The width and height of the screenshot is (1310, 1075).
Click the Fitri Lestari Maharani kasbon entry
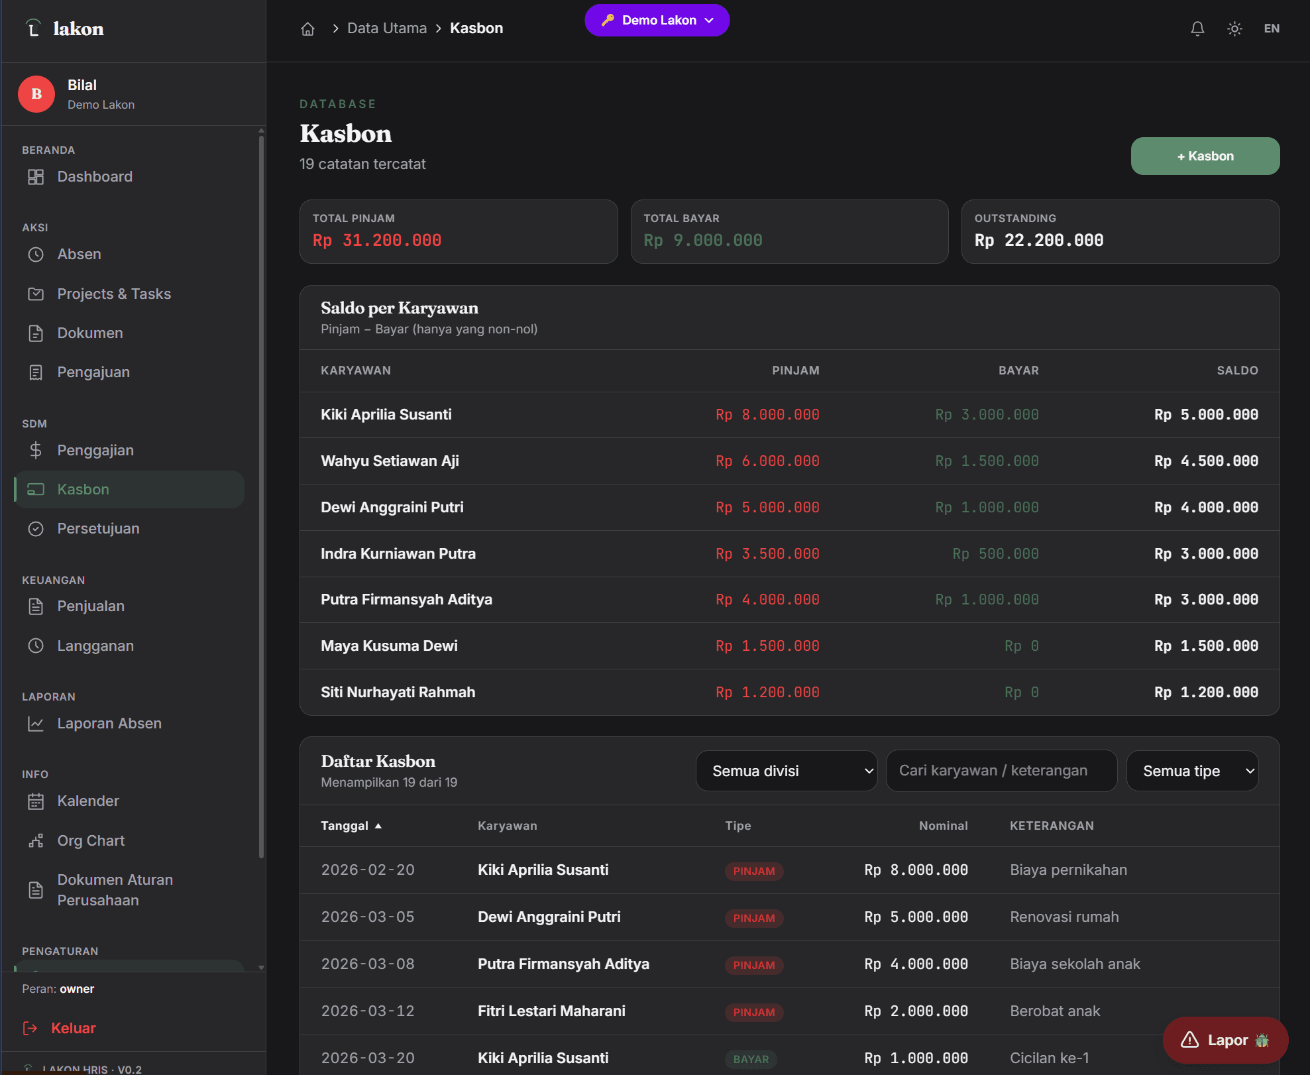789,1011
